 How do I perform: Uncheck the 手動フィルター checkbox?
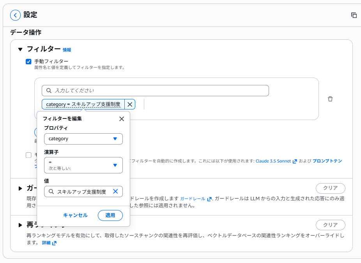click(x=28, y=61)
